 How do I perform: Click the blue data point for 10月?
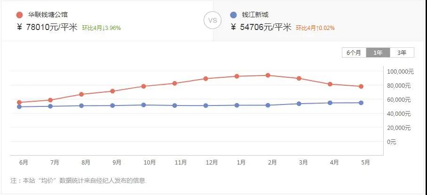click(x=143, y=105)
